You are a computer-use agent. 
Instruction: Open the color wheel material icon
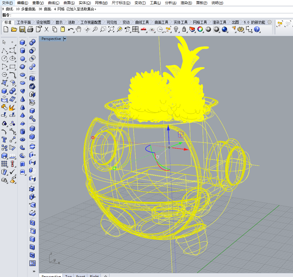pyautogui.click(x=200, y=30)
